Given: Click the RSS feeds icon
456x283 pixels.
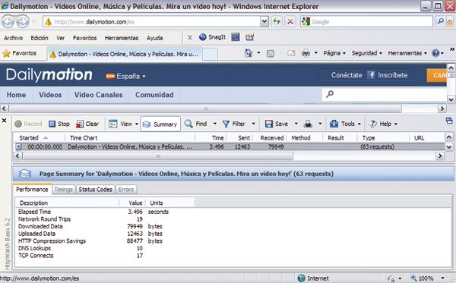Looking at the screenshot, I should click(x=271, y=53).
